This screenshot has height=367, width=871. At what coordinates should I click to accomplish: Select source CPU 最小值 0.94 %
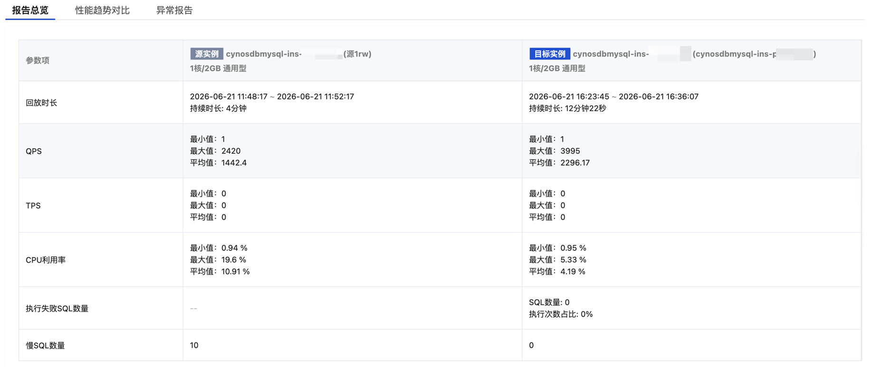tap(219, 248)
